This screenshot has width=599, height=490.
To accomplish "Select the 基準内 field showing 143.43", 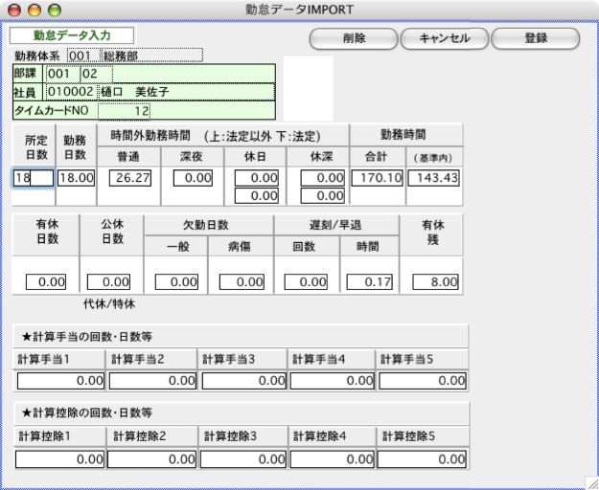I will click(x=434, y=178).
